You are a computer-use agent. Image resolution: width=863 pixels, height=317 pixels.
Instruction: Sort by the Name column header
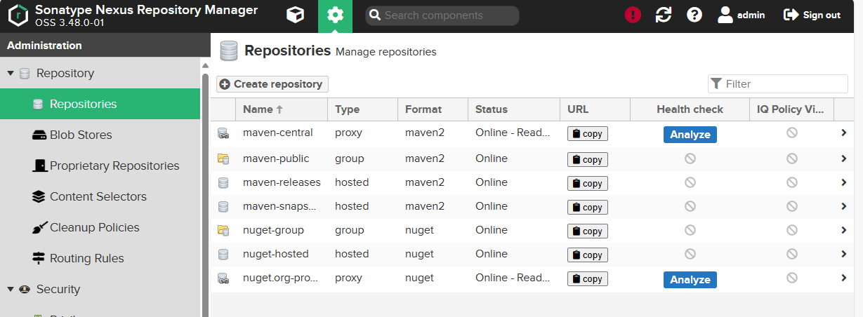click(x=281, y=109)
